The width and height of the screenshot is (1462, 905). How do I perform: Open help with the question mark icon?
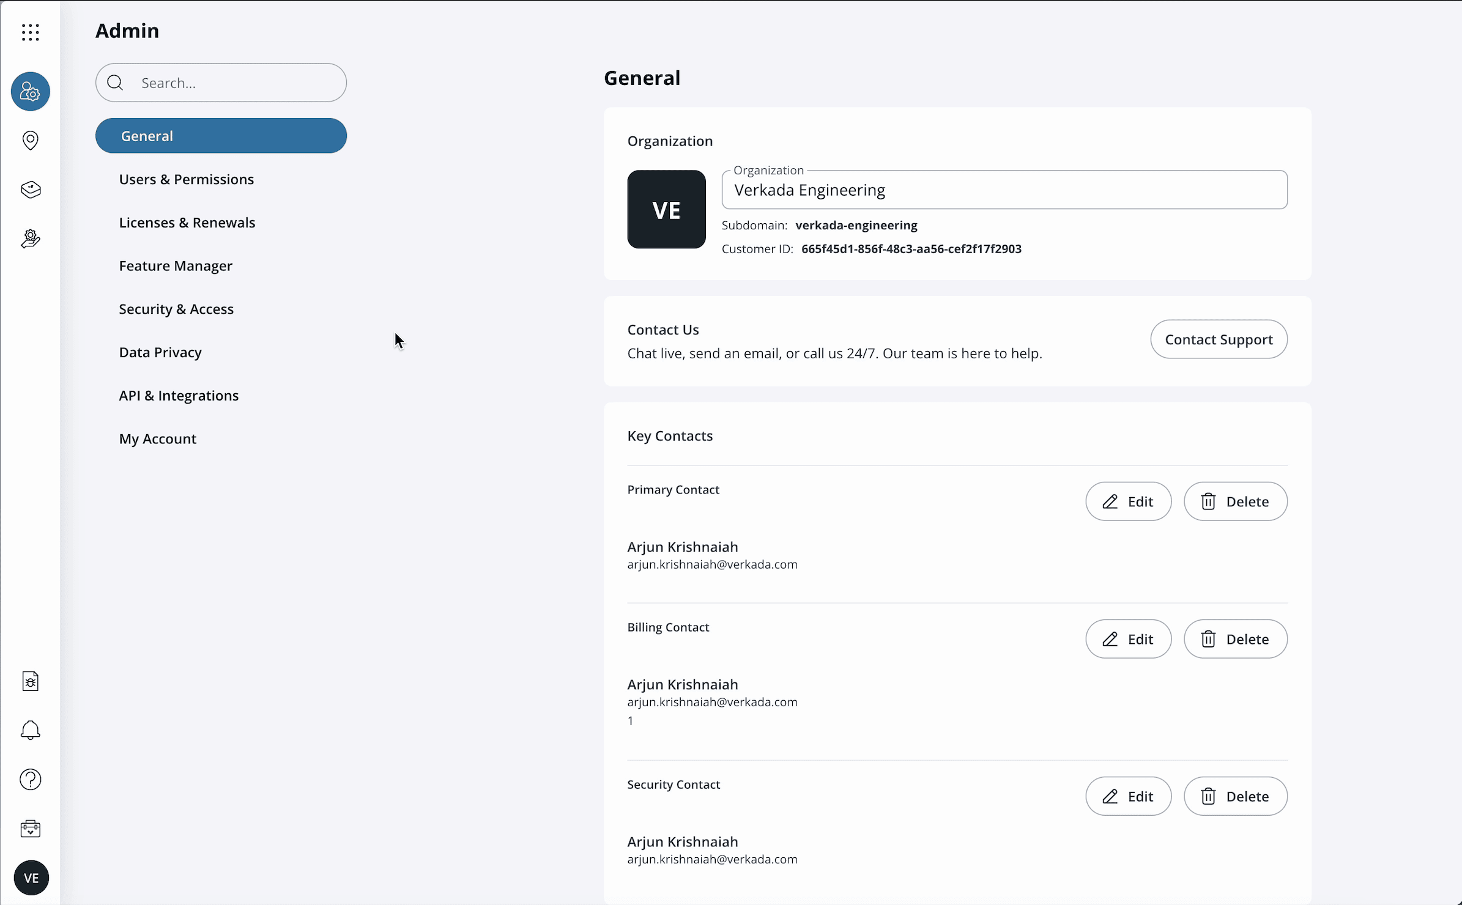pyautogui.click(x=30, y=779)
